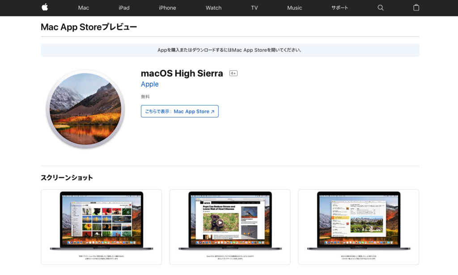Open the Notes app screenshot thumbnail

coord(358,227)
